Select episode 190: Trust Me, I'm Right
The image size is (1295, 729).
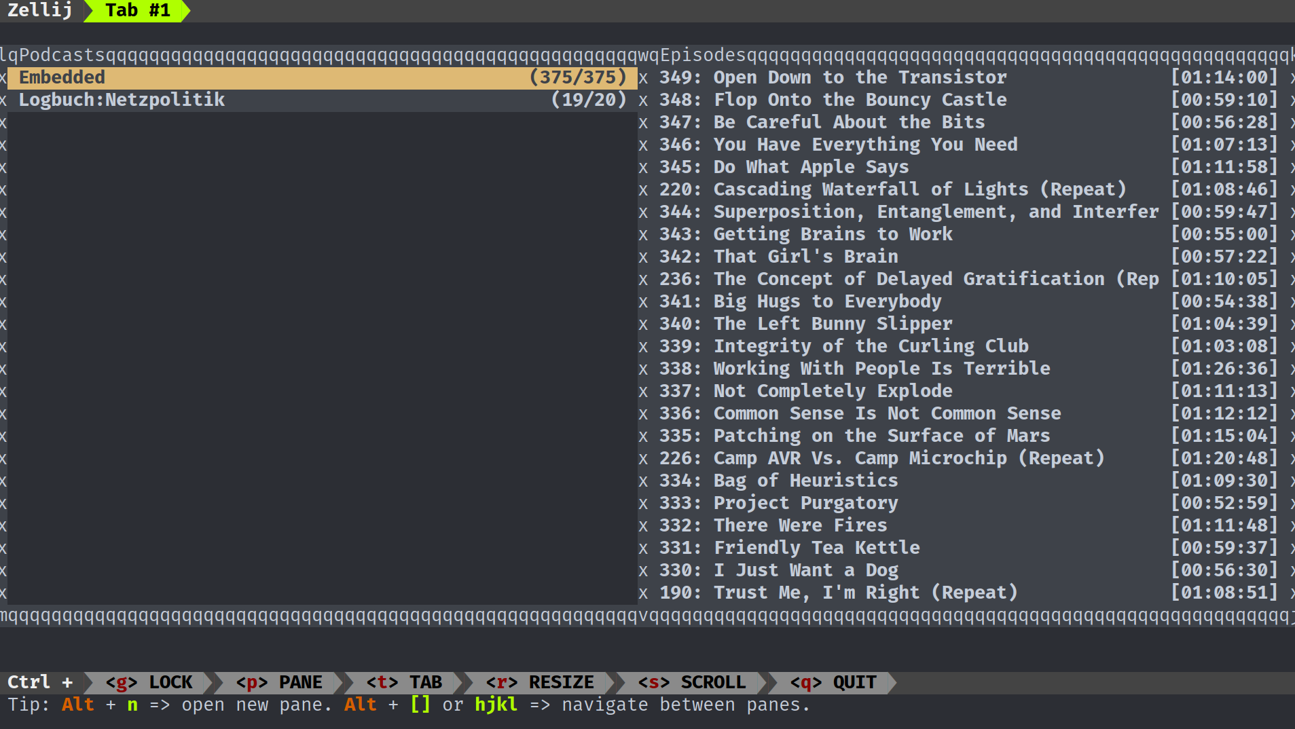pyautogui.click(x=968, y=593)
